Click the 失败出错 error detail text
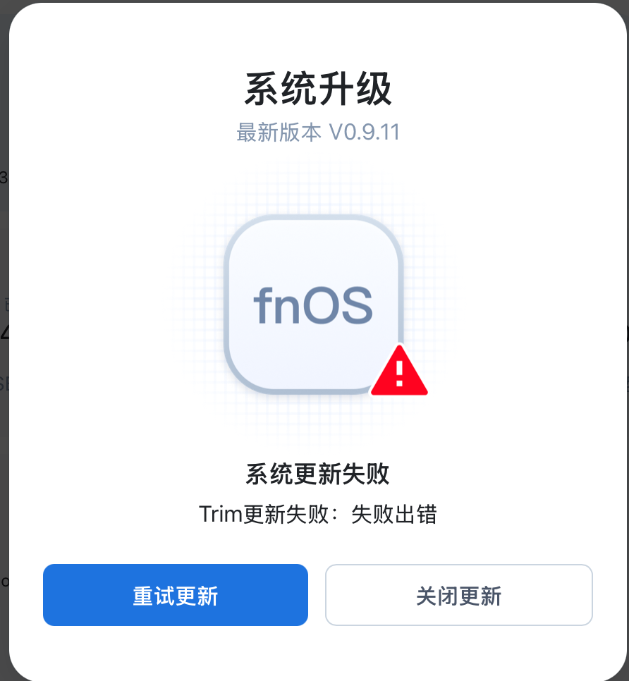The image size is (629, 681). click(x=394, y=514)
